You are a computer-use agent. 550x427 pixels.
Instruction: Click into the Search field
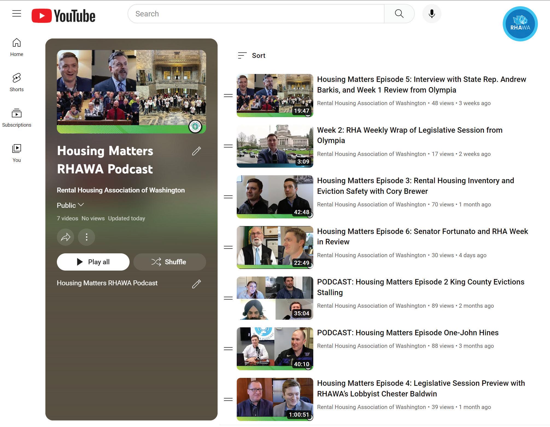(x=256, y=14)
